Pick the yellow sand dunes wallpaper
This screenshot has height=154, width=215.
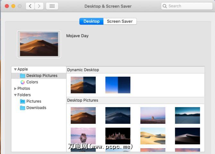point(153,136)
